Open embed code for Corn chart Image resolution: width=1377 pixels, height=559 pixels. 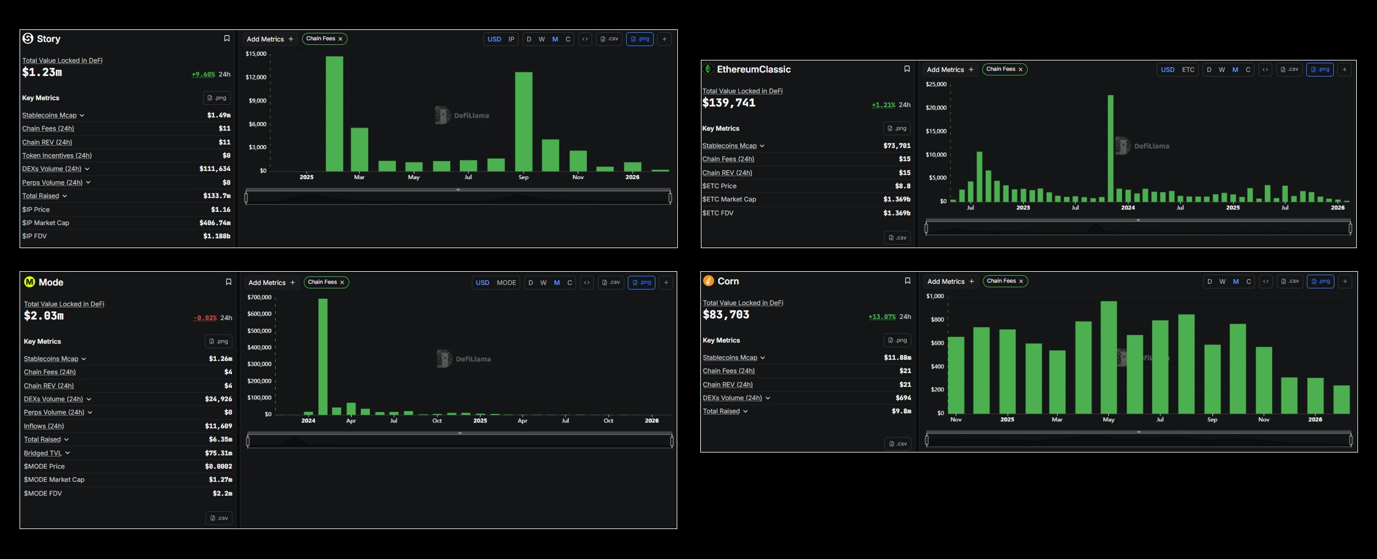pyautogui.click(x=1266, y=282)
